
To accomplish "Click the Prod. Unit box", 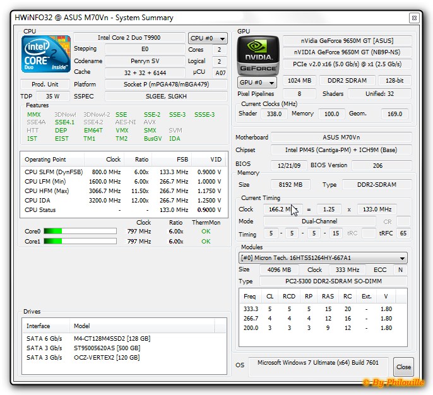I will (x=45, y=85).
